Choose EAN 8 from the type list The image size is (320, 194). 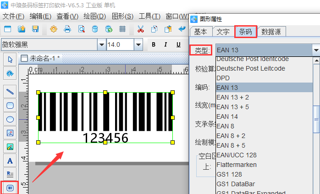[225, 126]
